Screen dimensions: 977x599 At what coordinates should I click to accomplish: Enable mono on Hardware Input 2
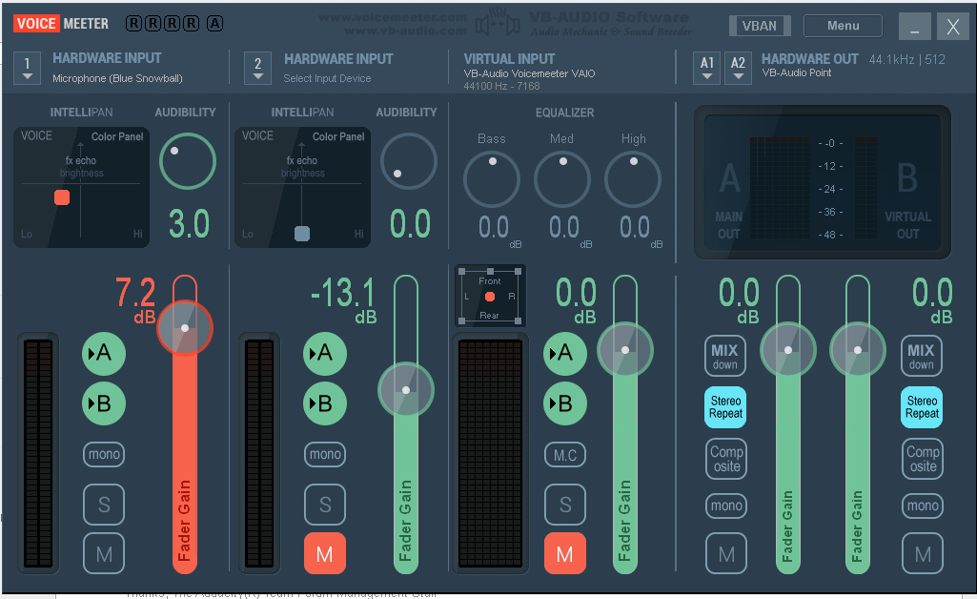coord(325,454)
